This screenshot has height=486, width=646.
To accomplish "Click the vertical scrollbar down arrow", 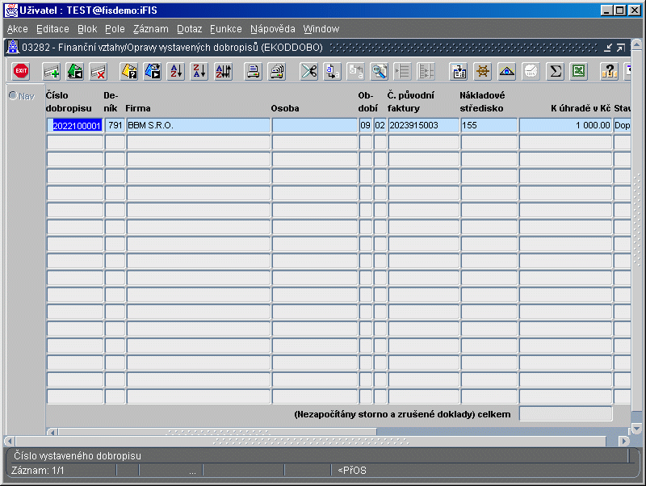I will [636, 429].
